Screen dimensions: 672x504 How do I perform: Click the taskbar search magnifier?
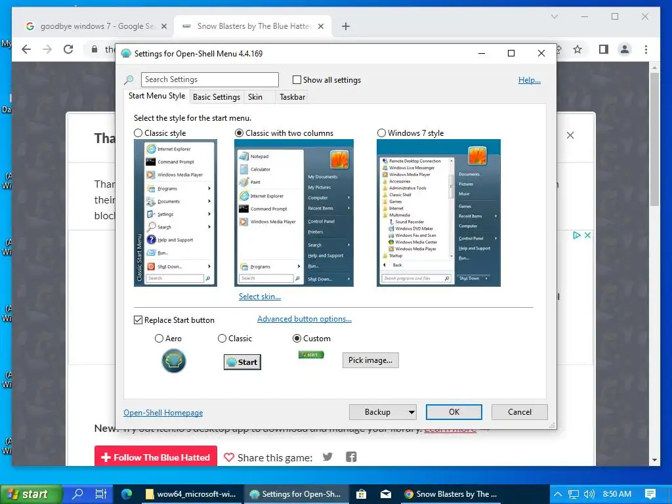pyautogui.click(x=78, y=493)
